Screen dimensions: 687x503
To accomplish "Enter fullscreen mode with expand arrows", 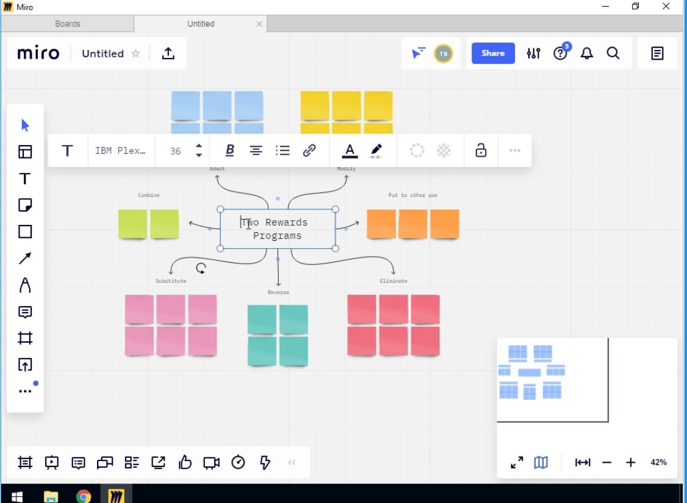I will [x=517, y=462].
